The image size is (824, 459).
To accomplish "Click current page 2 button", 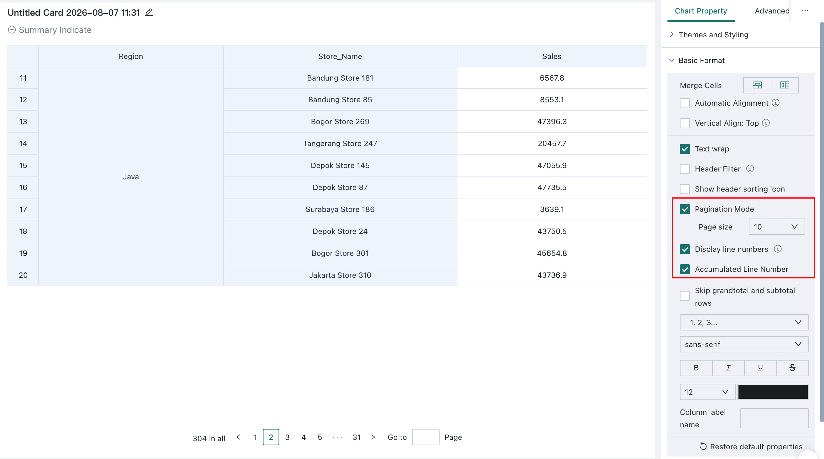I will coord(271,437).
